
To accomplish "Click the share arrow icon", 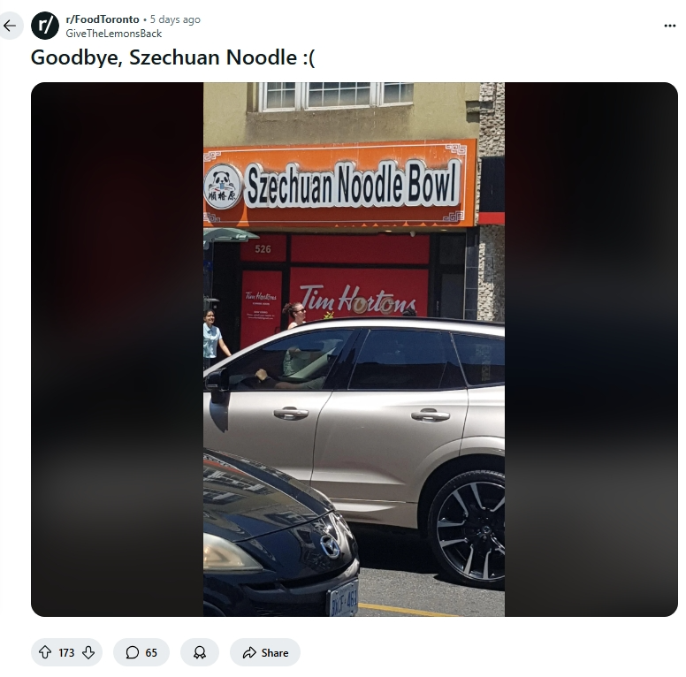I will click(249, 652).
